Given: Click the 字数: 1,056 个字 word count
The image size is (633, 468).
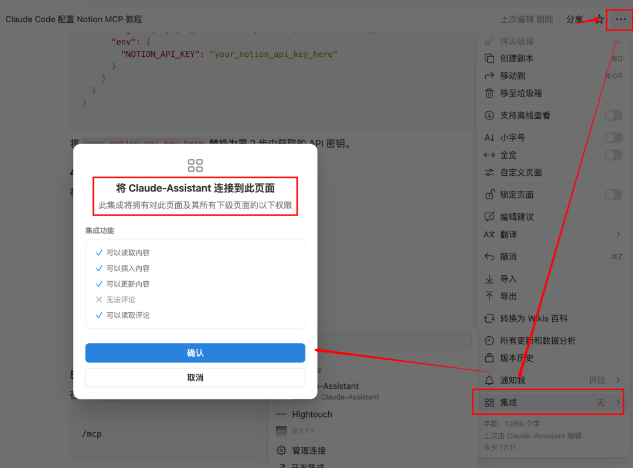Looking at the screenshot, I should (x=512, y=423).
